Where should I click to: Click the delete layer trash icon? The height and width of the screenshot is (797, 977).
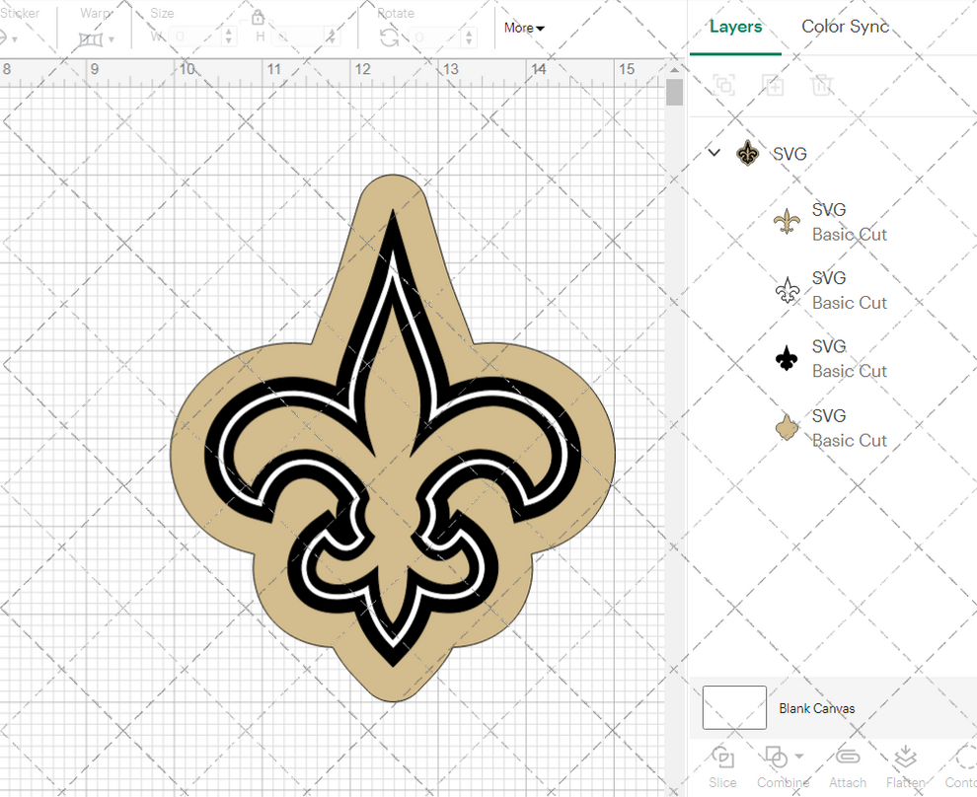coord(823,85)
